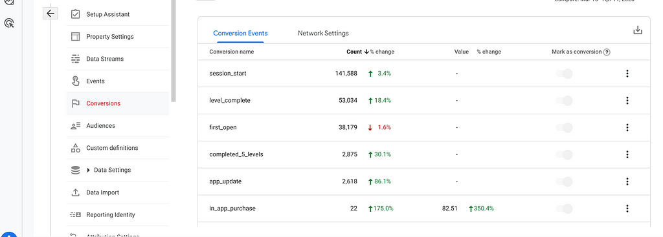Expand the Data Settings triangle

pyautogui.click(x=88, y=170)
